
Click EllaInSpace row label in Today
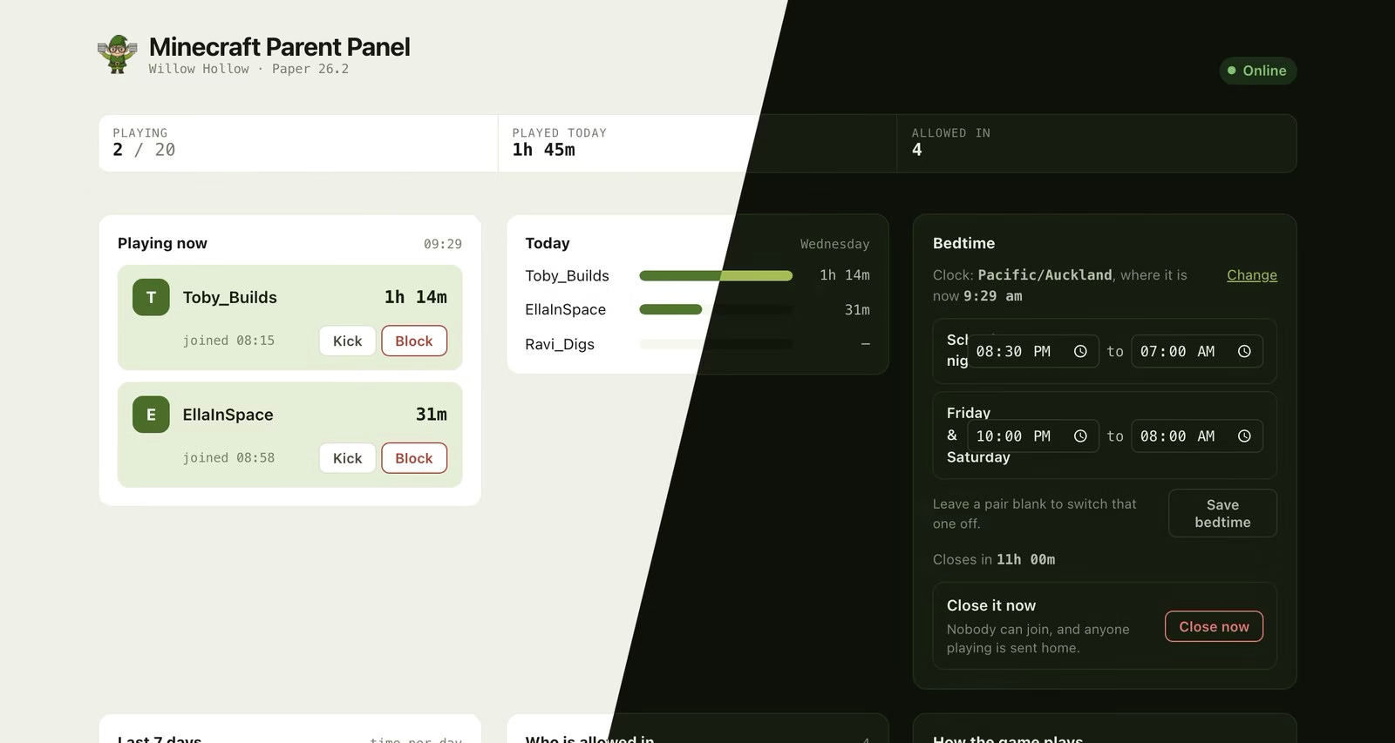pyautogui.click(x=566, y=309)
